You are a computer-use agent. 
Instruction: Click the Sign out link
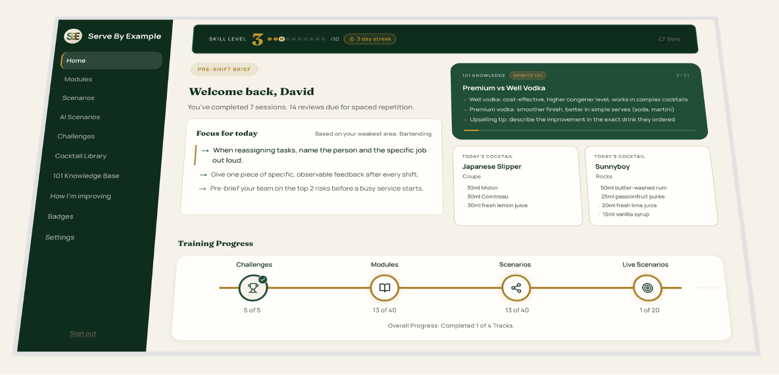tap(83, 334)
